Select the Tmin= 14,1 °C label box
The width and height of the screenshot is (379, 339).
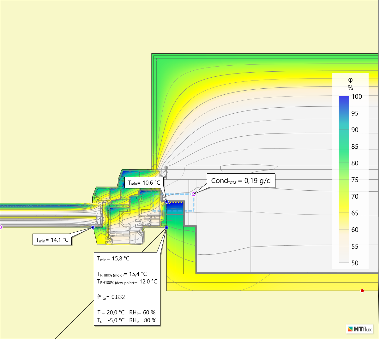click(x=52, y=240)
